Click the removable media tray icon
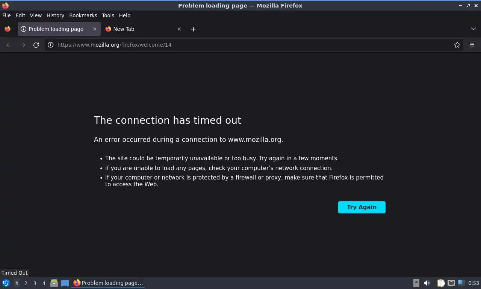481x289 pixels. click(x=416, y=283)
